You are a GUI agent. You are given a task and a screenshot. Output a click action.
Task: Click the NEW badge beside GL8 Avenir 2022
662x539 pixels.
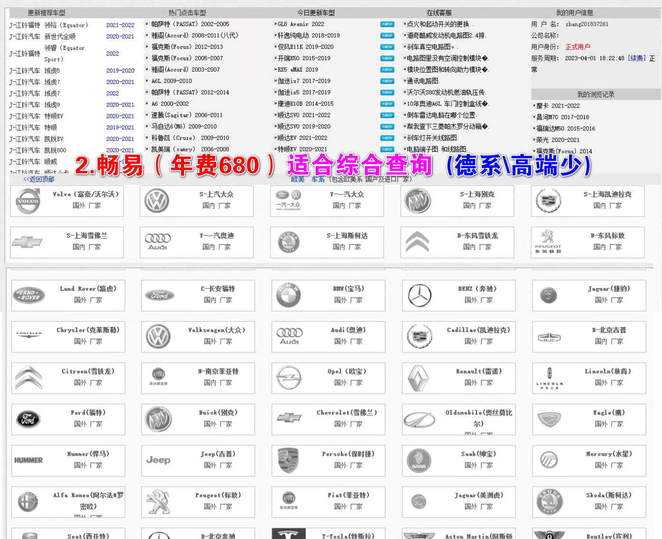tap(386, 24)
